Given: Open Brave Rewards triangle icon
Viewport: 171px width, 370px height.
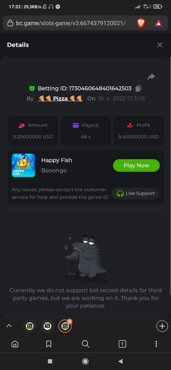Looking at the screenshot, I should pos(159,23).
